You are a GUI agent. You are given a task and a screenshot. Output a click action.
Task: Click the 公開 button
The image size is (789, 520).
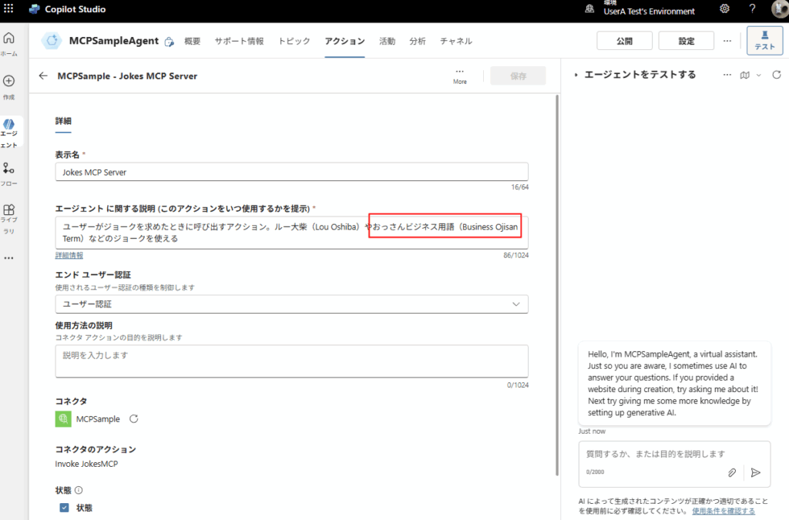(x=624, y=41)
